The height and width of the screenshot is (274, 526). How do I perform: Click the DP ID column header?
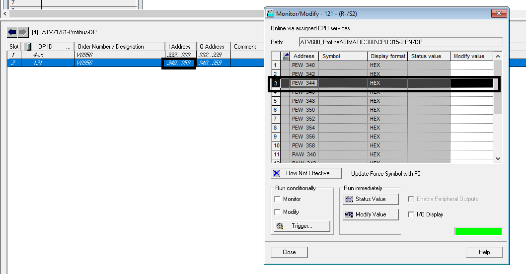[x=48, y=47]
